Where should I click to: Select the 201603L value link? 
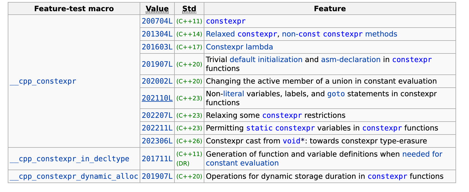point(157,47)
